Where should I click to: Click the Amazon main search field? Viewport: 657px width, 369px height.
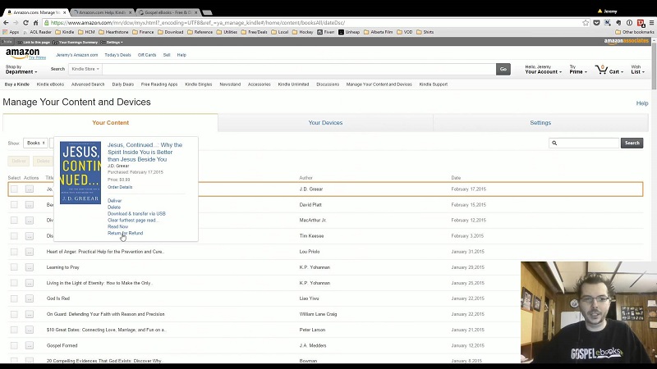[x=299, y=69]
